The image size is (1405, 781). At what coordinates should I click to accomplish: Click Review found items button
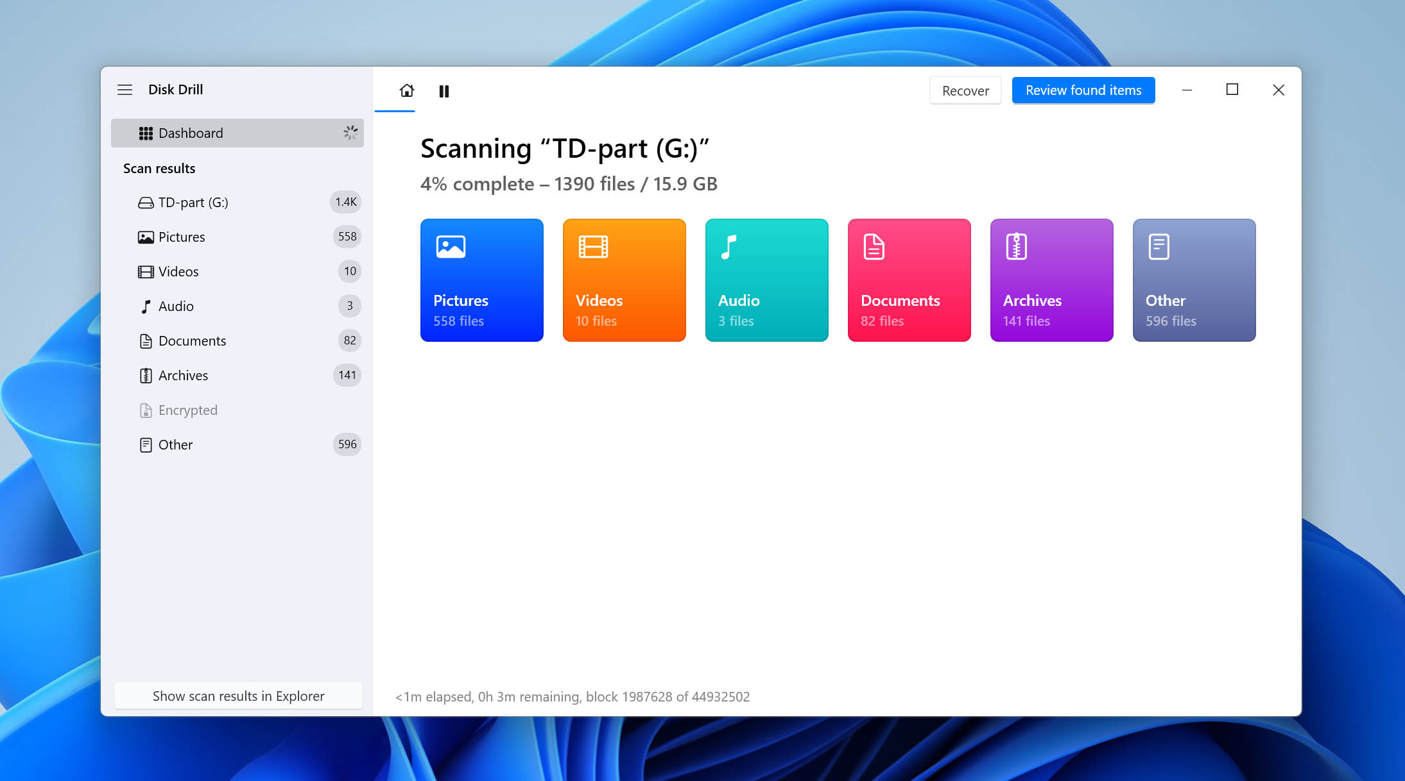[1083, 90]
